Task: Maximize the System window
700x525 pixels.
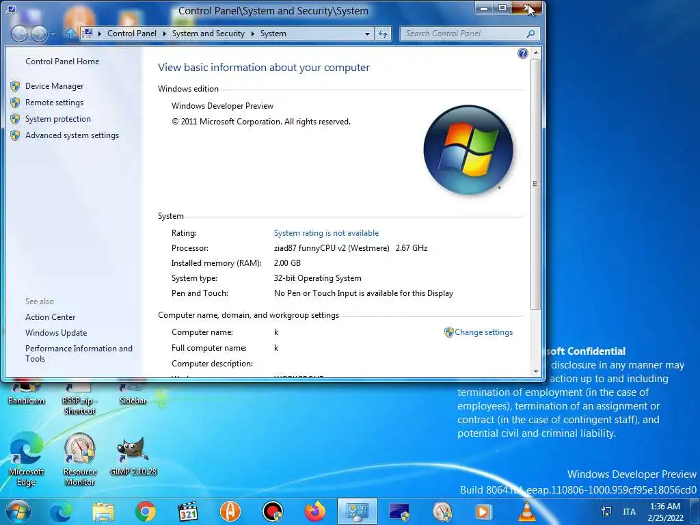Action: [x=502, y=8]
